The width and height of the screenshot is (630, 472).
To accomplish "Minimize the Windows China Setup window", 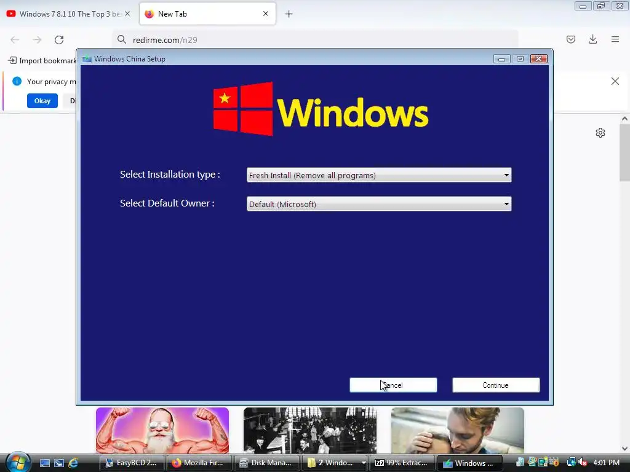I will tap(501, 59).
